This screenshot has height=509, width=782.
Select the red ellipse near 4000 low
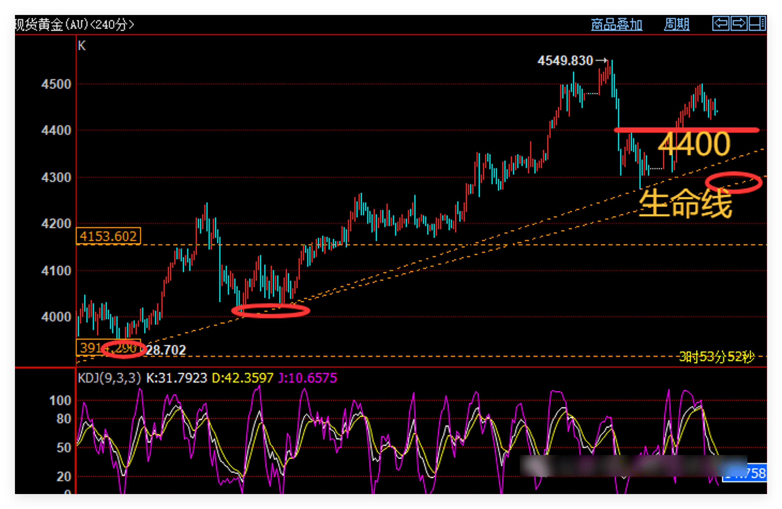(270, 311)
